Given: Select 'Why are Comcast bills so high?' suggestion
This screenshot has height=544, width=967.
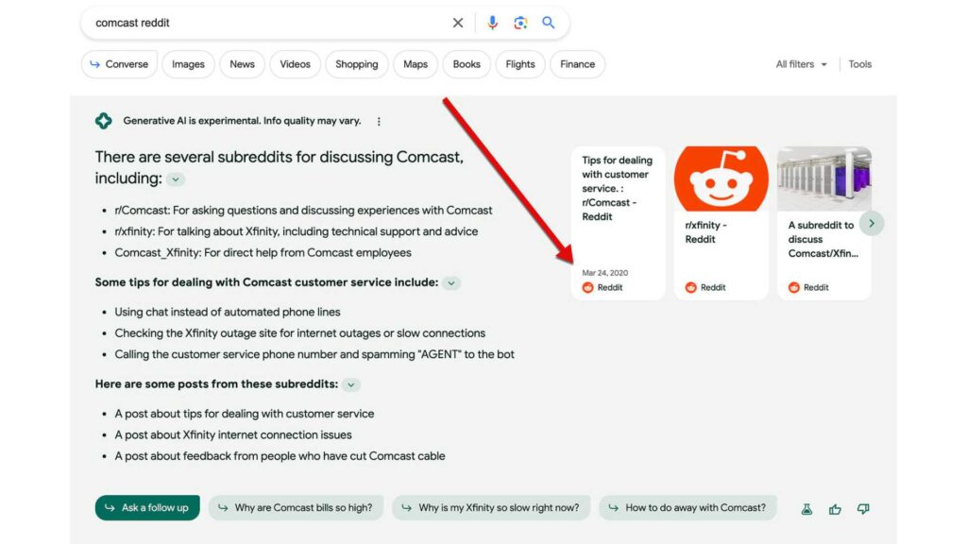Looking at the screenshot, I should point(296,507).
